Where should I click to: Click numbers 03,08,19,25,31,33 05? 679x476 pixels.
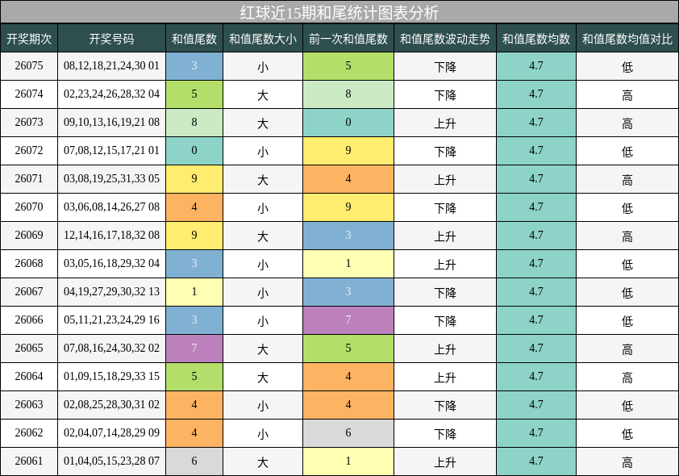(112, 178)
